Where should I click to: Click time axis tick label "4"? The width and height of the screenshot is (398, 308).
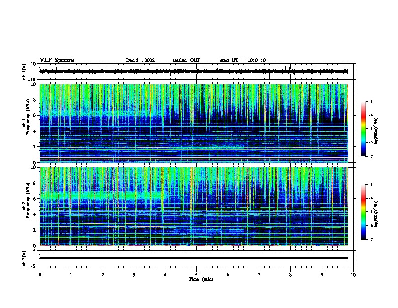click(165, 275)
